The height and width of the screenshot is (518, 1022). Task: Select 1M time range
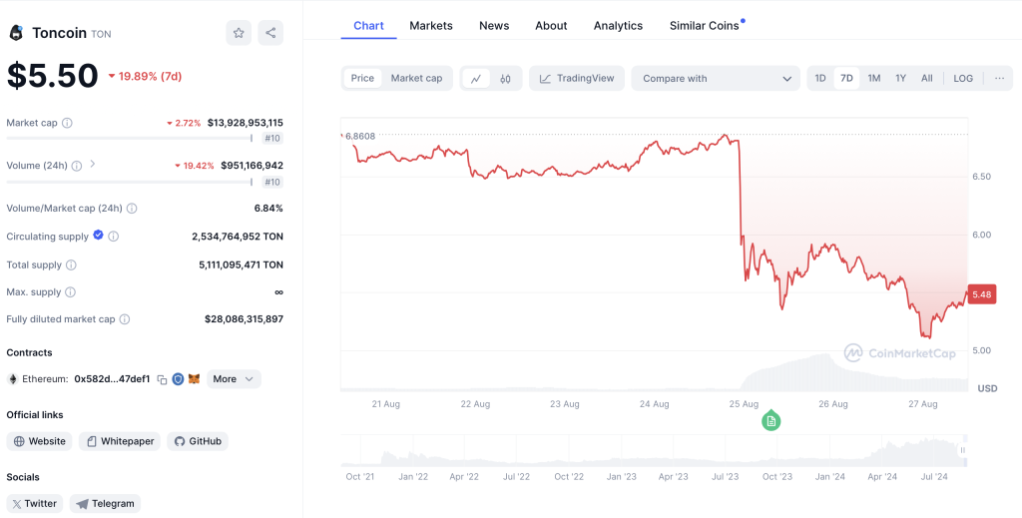tap(874, 78)
